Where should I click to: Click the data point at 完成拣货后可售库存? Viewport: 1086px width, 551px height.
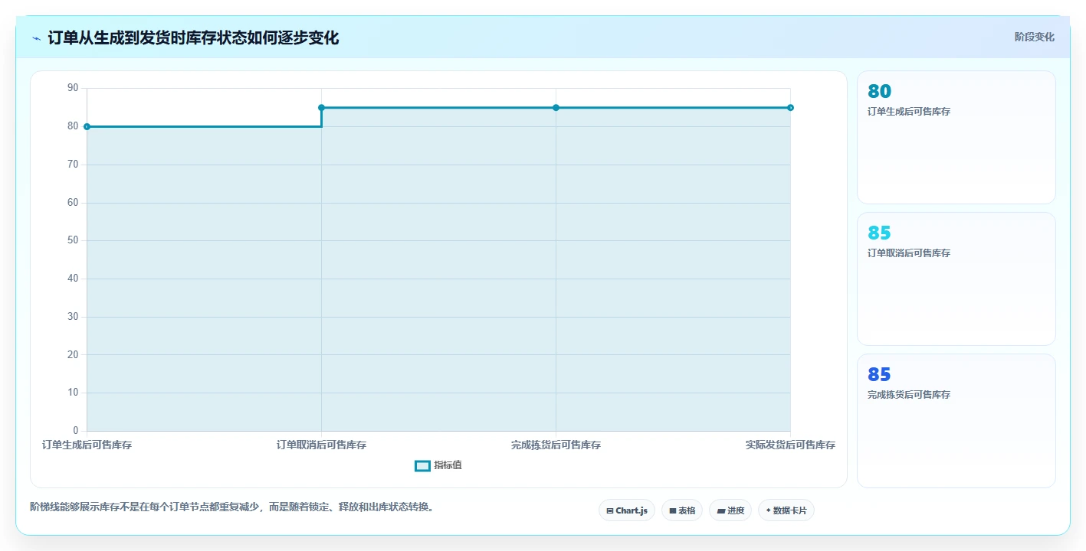click(556, 108)
